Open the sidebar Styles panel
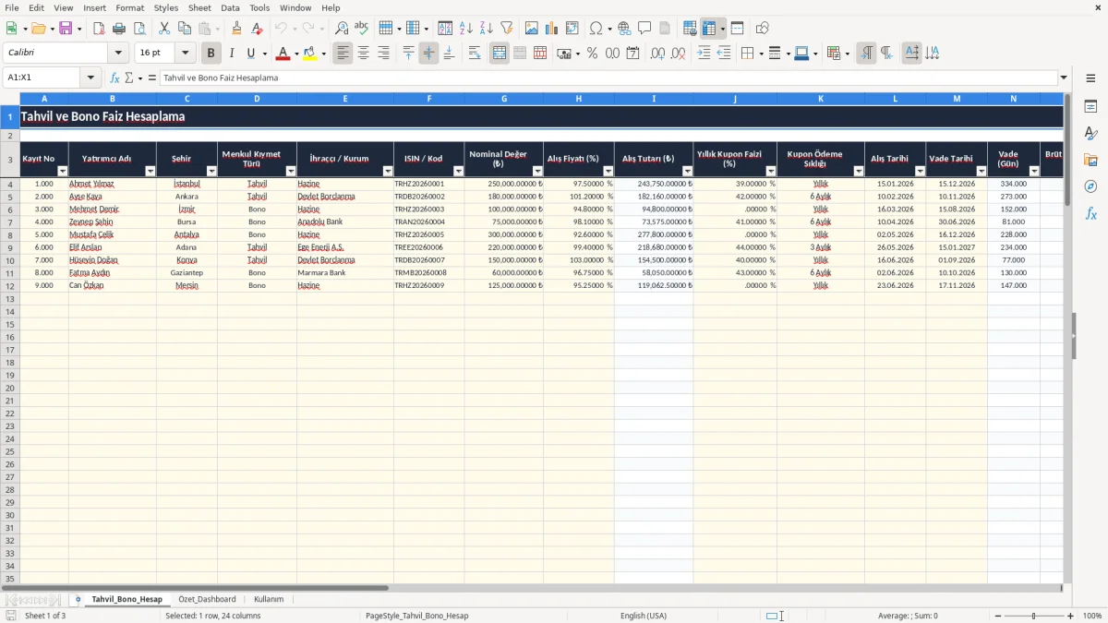This screenshot has width=1108, height=623. click(1090, 133)
